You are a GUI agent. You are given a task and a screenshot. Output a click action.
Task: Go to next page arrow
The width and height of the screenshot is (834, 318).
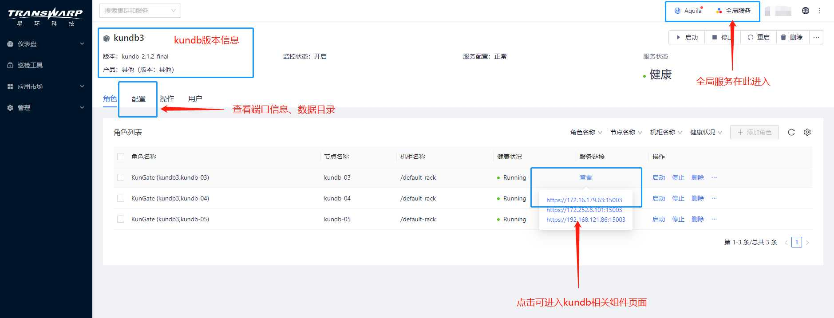[807, 243]
